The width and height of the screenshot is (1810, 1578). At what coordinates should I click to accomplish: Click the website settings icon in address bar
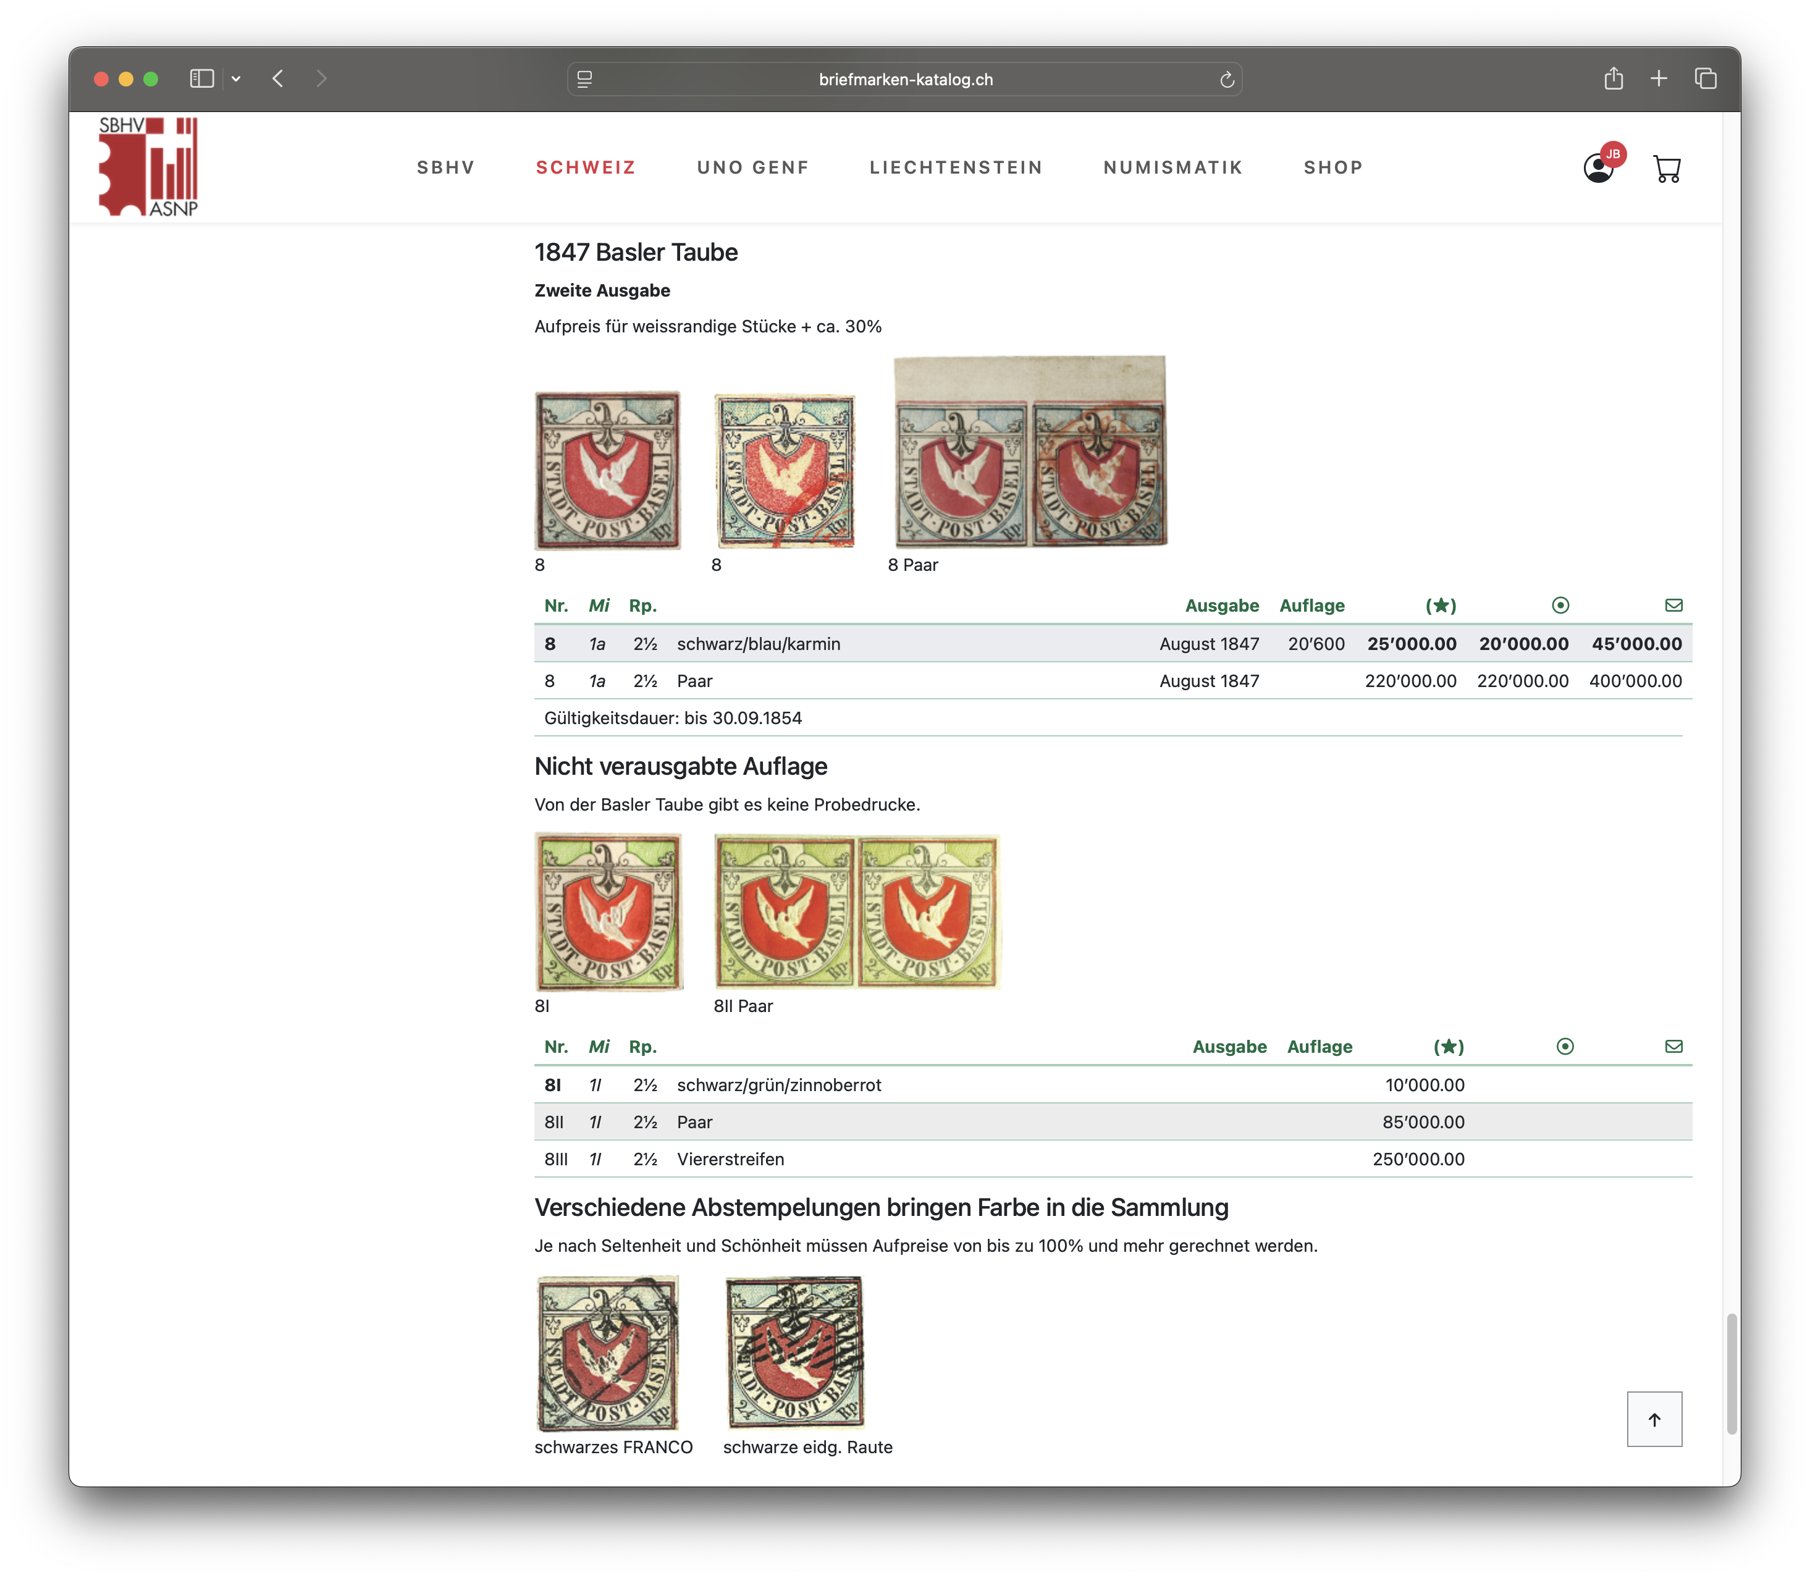[x=584, y=79]
